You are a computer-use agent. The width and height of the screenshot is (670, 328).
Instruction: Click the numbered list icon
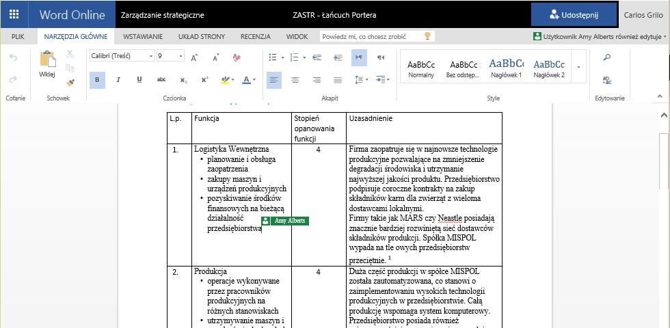pyautogui.click(x=295, y=57)
